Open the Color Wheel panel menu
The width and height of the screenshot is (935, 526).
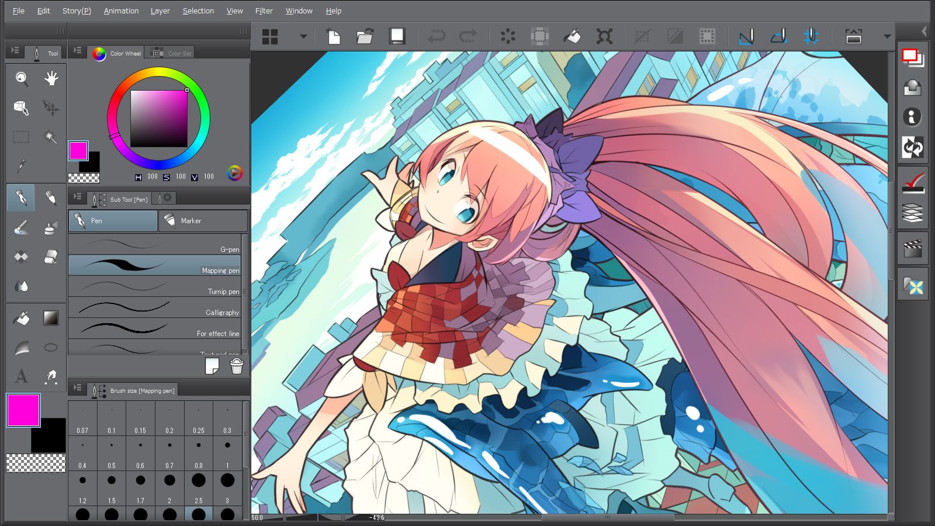tap(78, 51)
